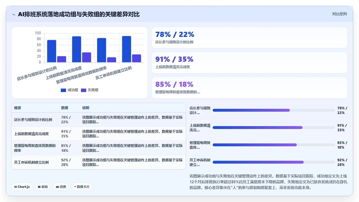Select the 78% / 22% data card

point(249,38)
